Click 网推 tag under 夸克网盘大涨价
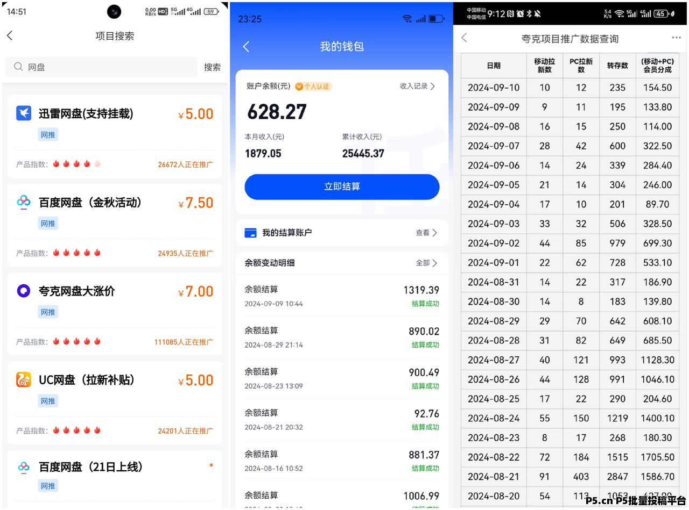The image size is (689, 510). pos(48,312)
